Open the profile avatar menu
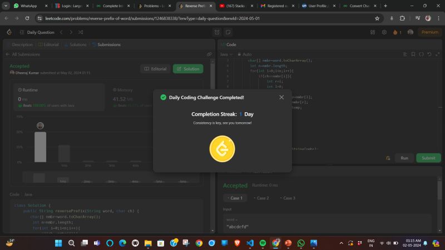445x250 pixels. click(411, 32)
